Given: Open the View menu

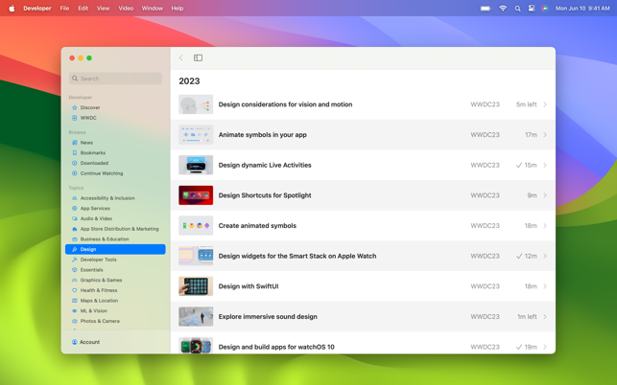Looking at the screenshot, I should [x=103, y=9].
